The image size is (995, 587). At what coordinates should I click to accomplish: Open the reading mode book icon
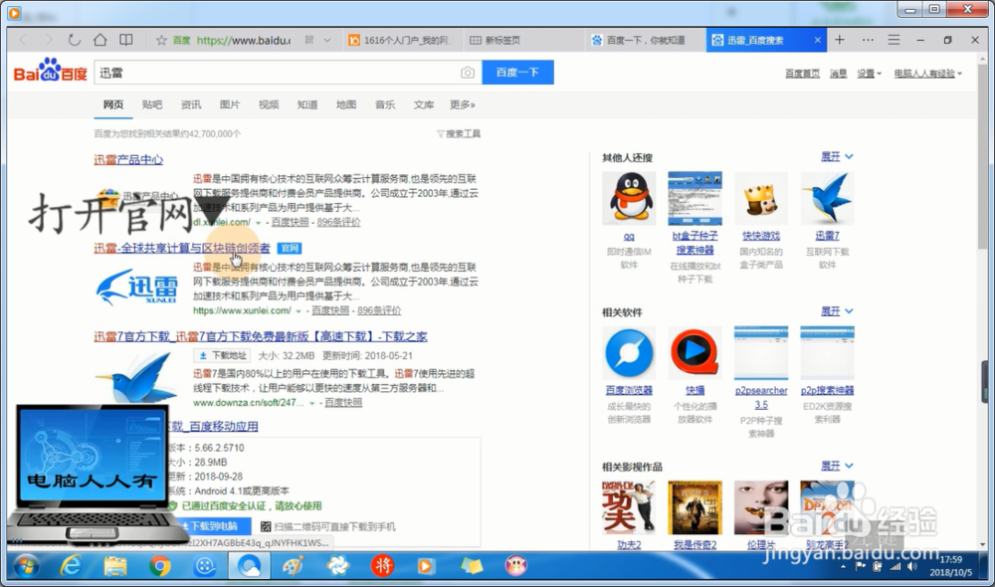pyautogui.click(x=126, y=40)
